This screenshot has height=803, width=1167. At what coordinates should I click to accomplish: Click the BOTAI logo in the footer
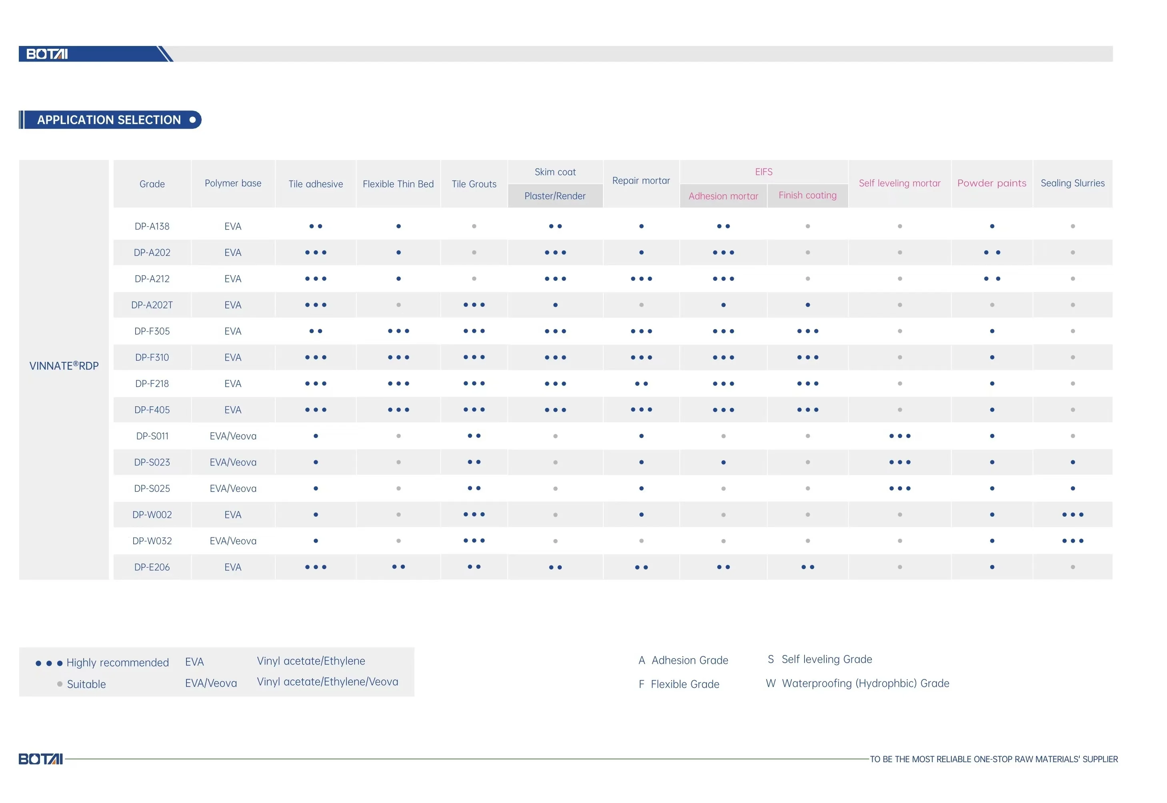(x=40, y=759)
